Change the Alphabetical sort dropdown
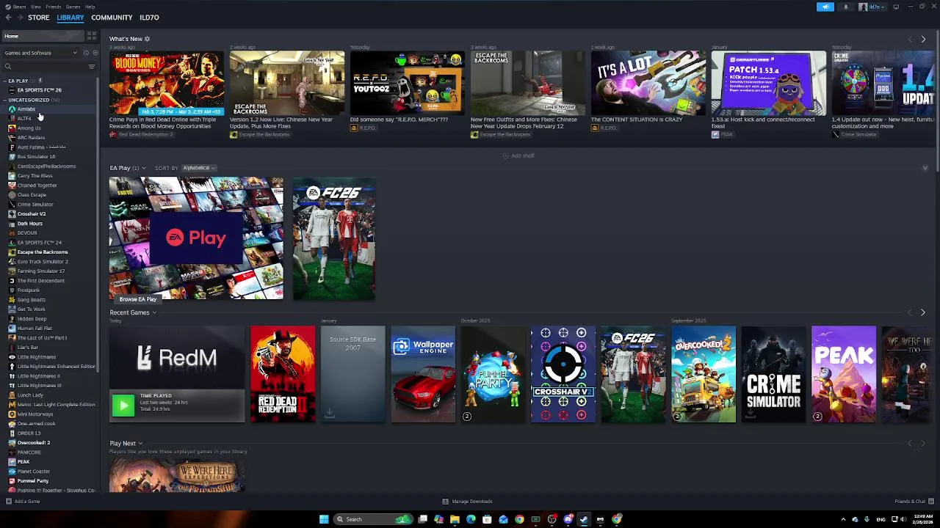Viewport: 940px width, 528px height. 198,168
